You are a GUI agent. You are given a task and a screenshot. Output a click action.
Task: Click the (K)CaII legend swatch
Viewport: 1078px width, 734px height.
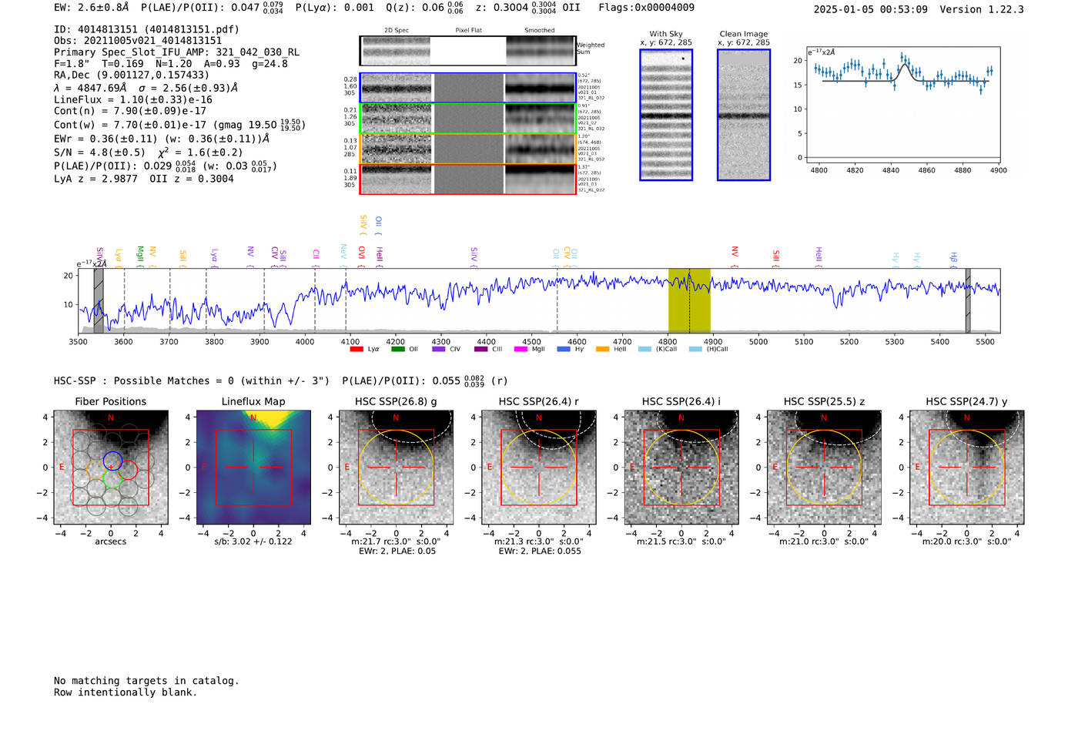tap(644, 349)
